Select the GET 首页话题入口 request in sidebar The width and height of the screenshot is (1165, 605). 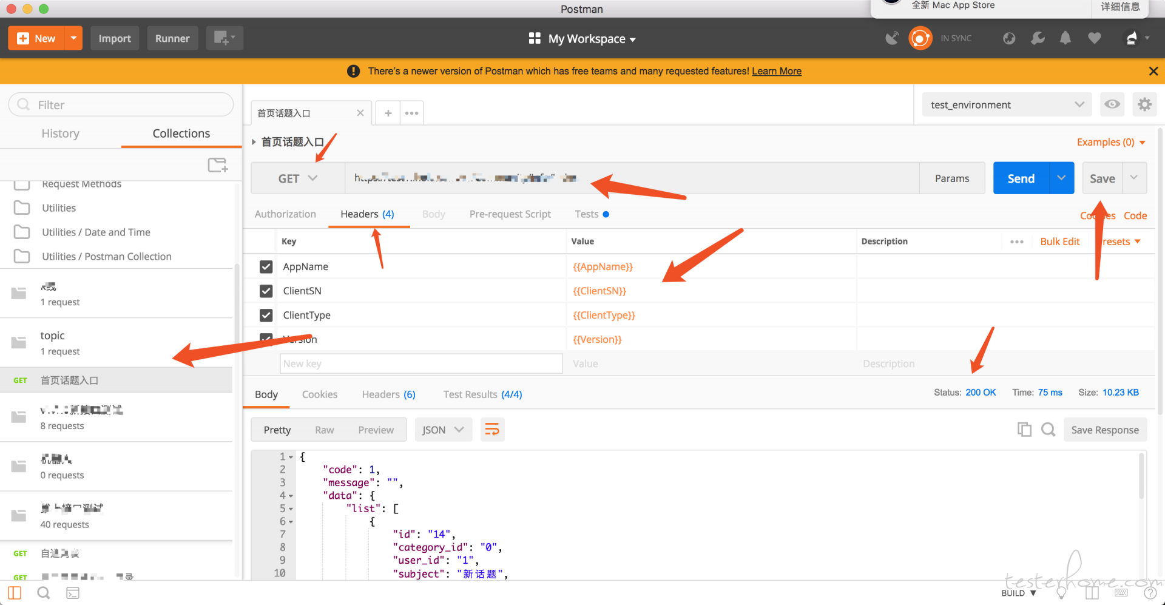116,380
